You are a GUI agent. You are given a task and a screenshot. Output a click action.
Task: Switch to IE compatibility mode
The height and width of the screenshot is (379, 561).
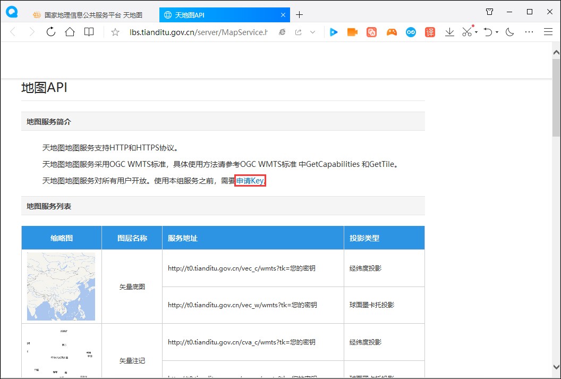pos(282,32)
